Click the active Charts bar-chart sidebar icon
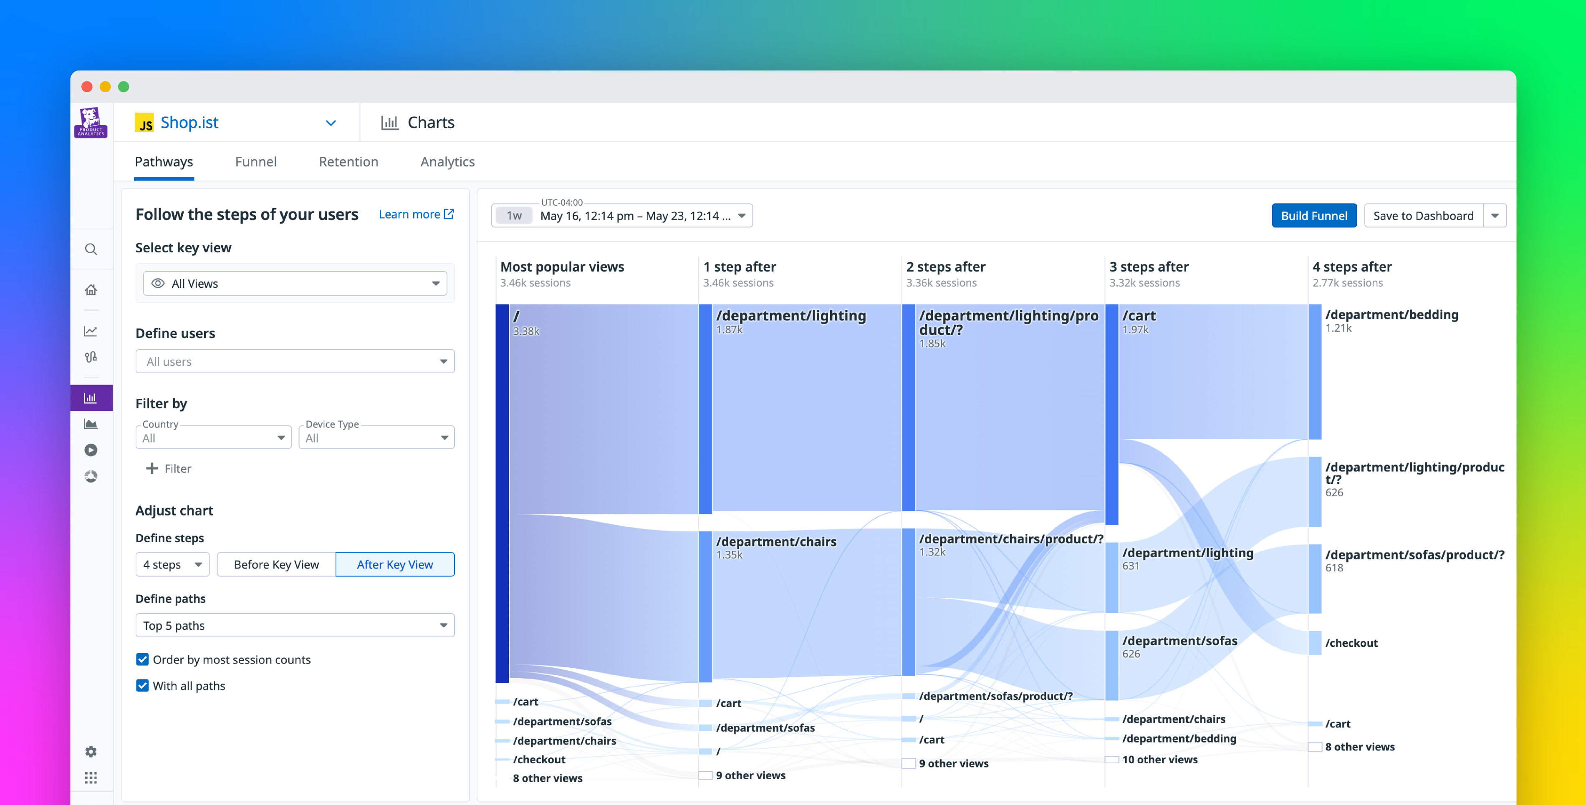 coord(91,397)
